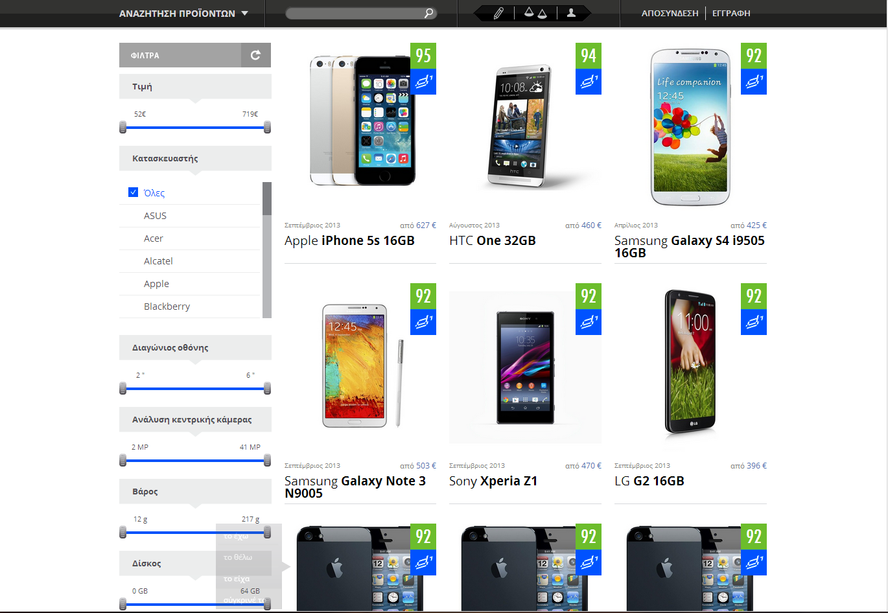888x613 pixels.
Task: Click the 92 score badge on Galaxy Note 3
Action: point(423,296)
